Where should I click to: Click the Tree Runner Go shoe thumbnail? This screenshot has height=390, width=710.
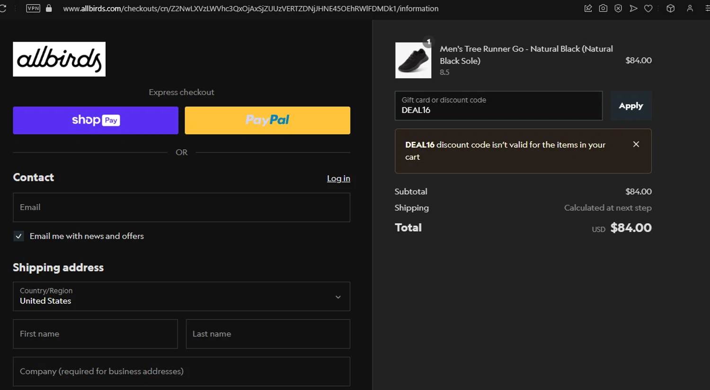click(413, 60)
